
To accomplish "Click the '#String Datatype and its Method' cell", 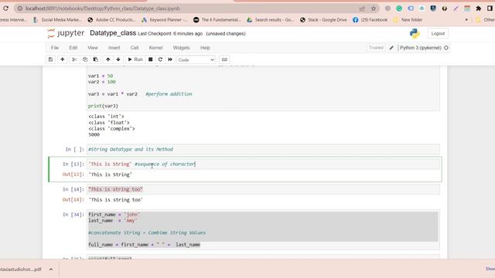I will [263, 149].
